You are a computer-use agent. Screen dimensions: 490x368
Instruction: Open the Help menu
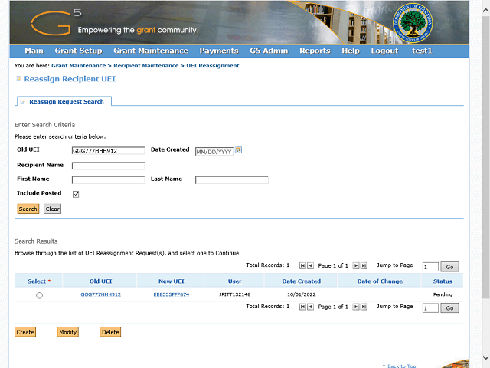pyautogui.click(x=351, y=51)
